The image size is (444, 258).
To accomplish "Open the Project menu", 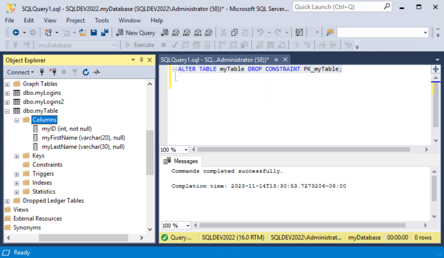I will click(75, 20).
